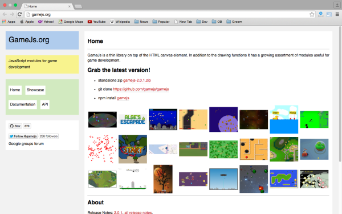Click the GameJs.org site title

[x=29, y=40]
